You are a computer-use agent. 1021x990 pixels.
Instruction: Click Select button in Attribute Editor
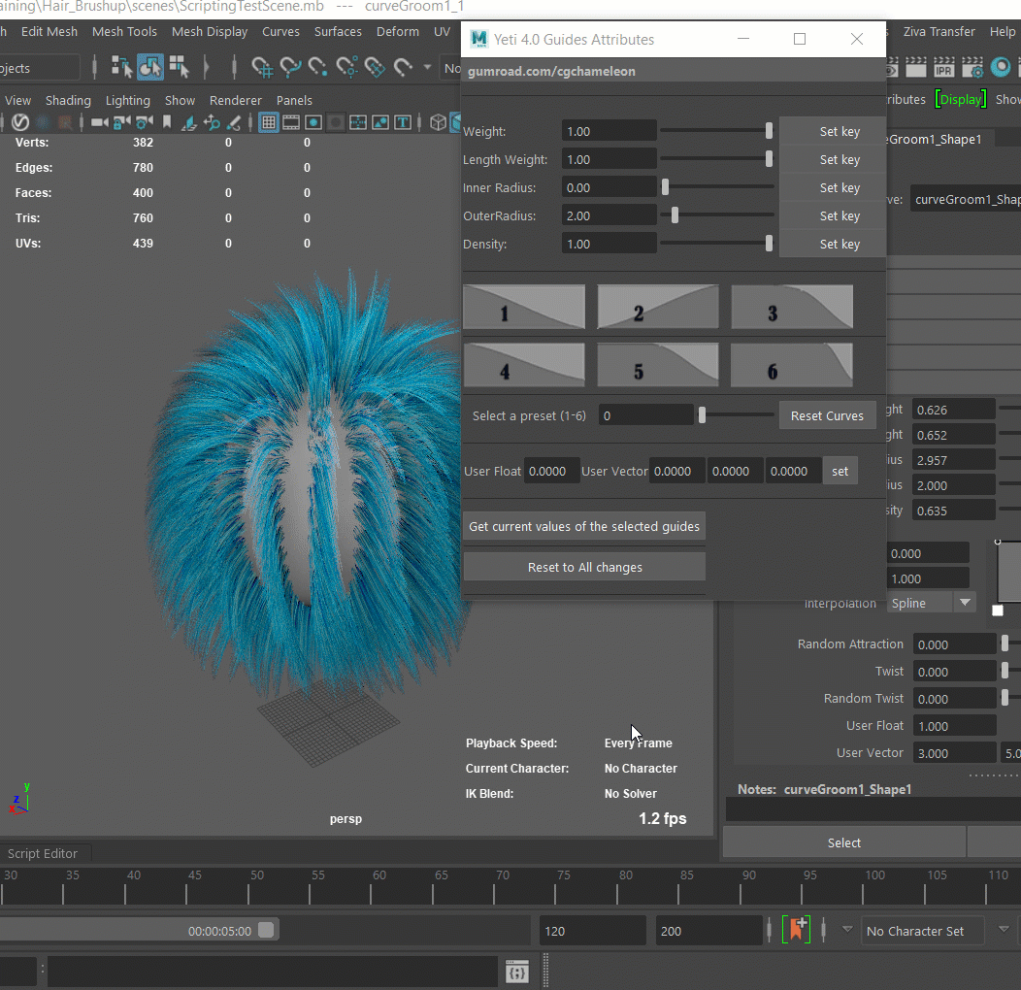(x=844, y=842)
